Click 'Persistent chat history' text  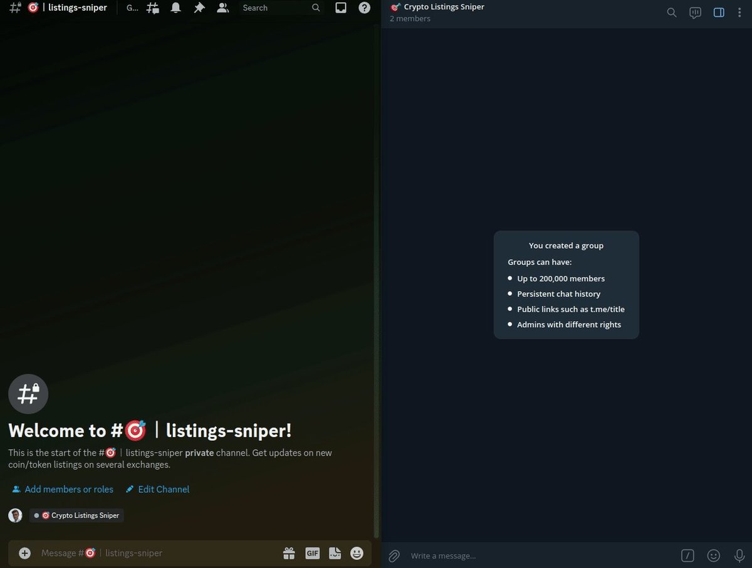click(558, 294)
